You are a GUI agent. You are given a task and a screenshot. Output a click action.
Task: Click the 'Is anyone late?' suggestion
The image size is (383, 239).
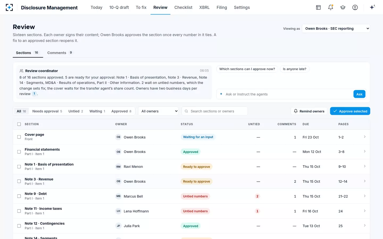[x=294, y=69]
